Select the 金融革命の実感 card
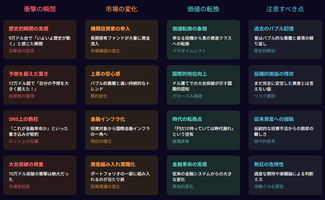 (203, 175)
